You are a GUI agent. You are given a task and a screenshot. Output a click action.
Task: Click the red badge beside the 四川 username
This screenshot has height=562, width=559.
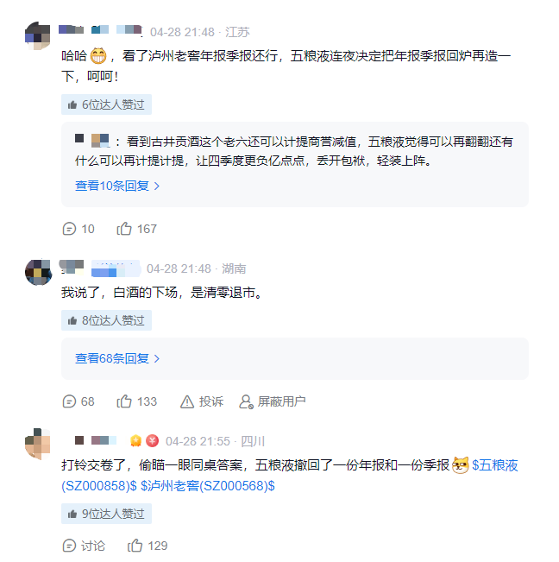pos(152,441)
